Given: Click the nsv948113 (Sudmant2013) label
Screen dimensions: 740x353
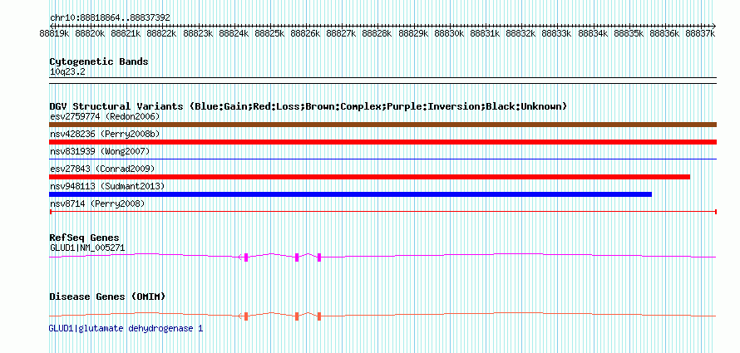Looking at the screenshot, I should (107, 187).
